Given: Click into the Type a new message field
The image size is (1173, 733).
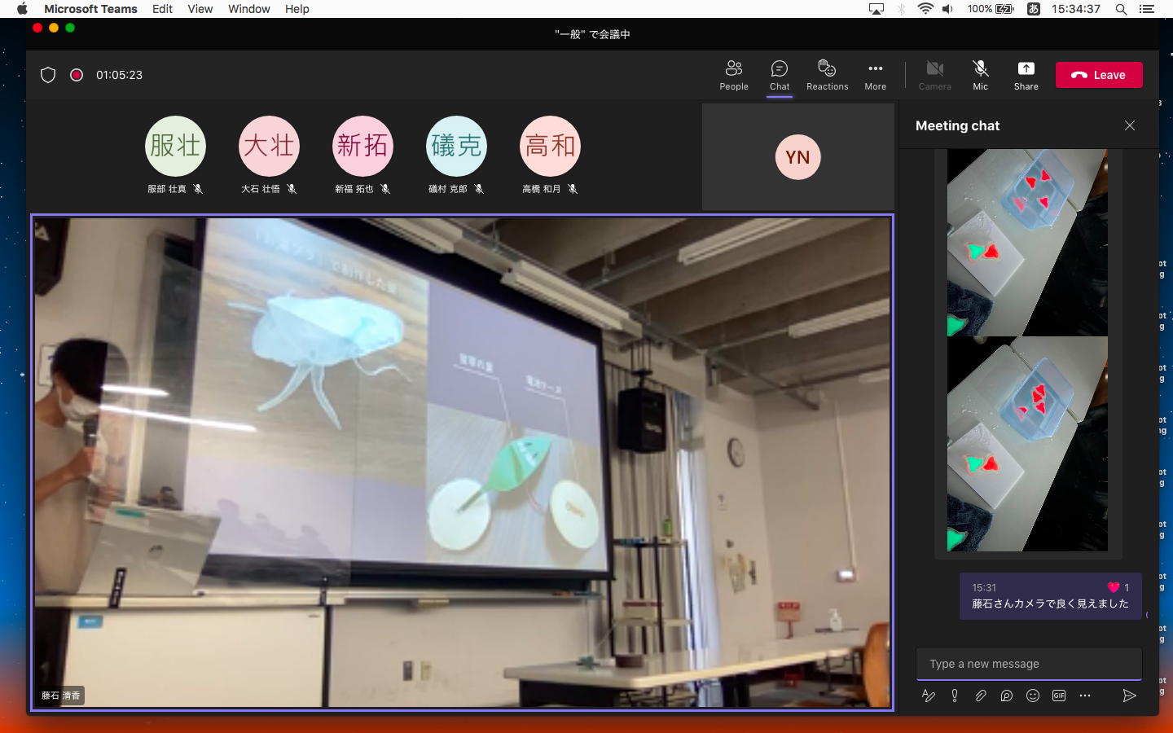Looking at the screenshot, I should [1029, 664].
